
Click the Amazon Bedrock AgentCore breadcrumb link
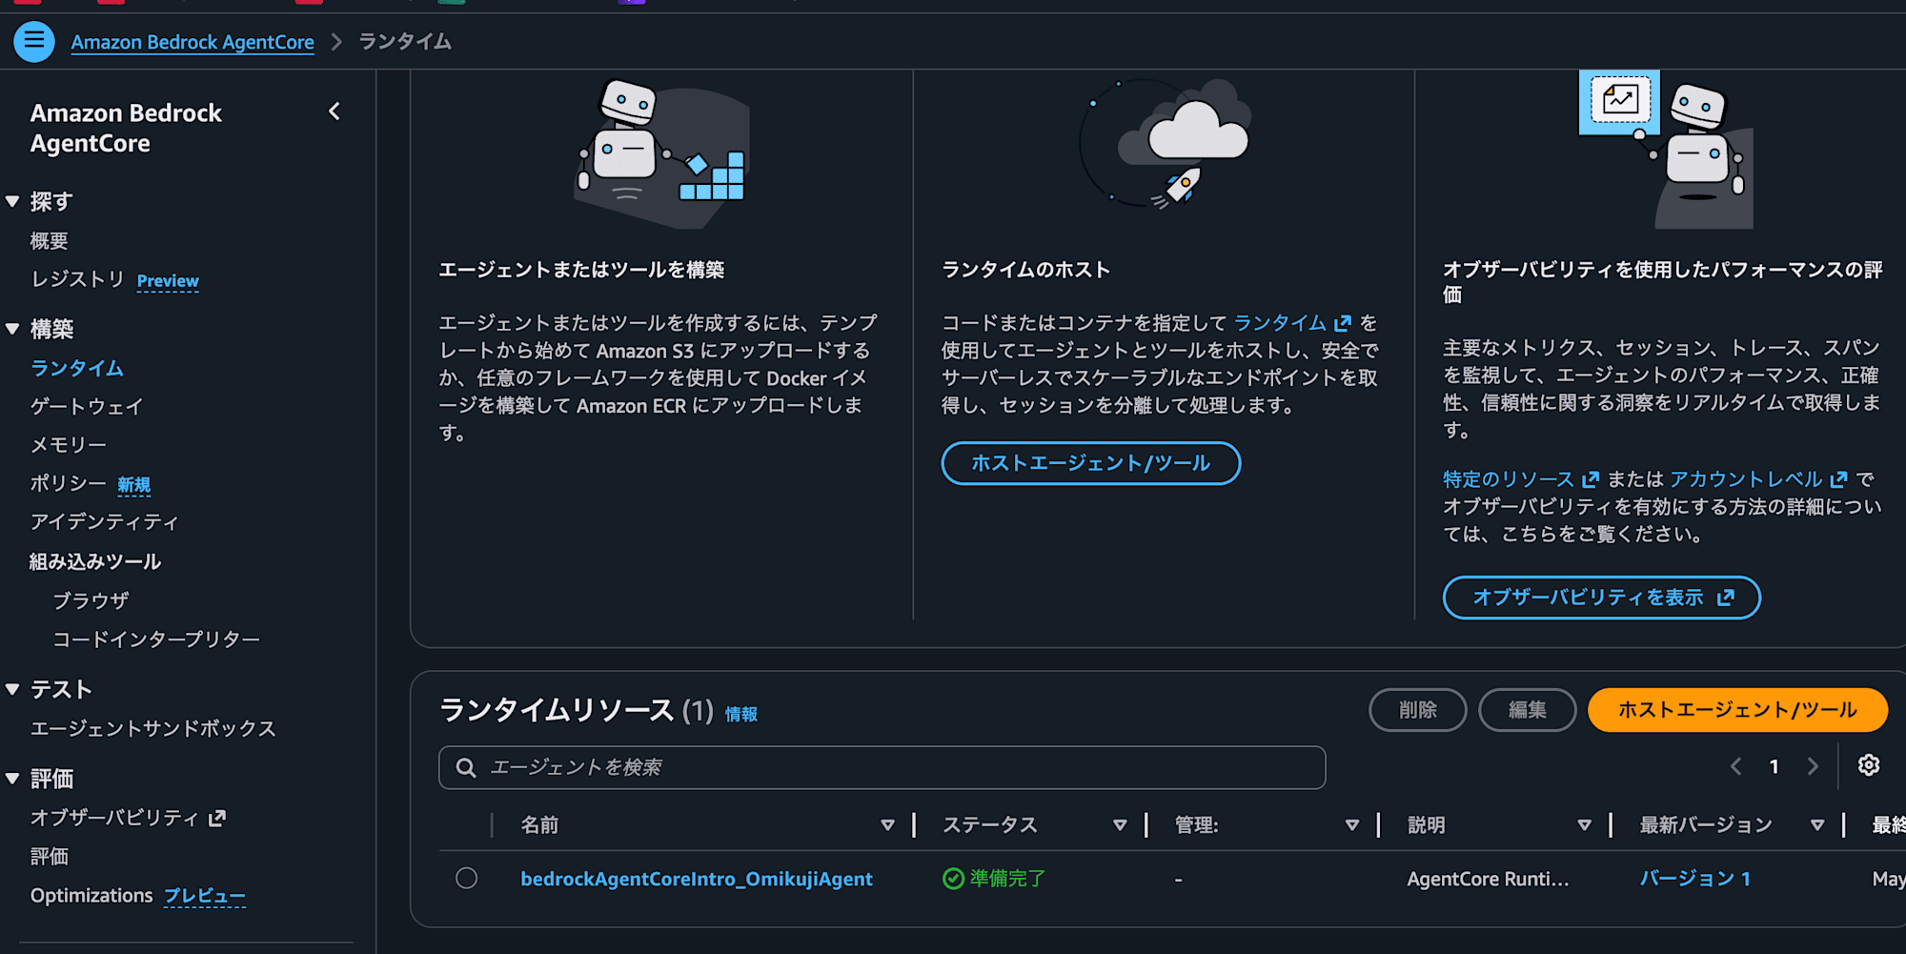point(193,42)
